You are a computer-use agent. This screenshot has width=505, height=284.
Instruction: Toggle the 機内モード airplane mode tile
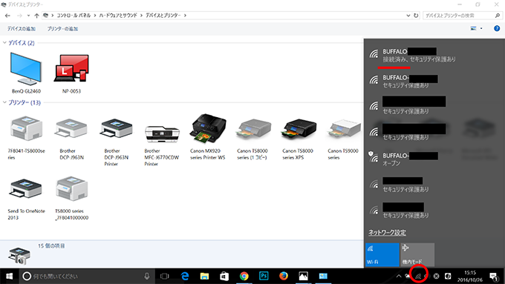tap(417, 254)
